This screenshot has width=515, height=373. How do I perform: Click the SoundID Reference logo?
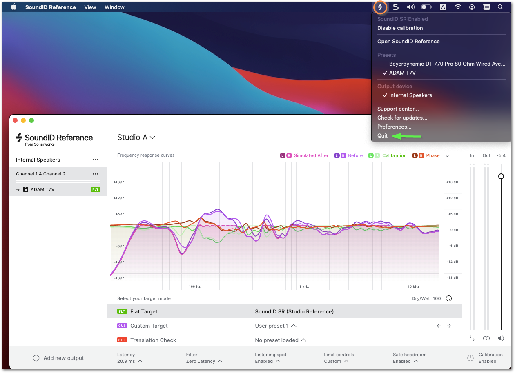point(54,139)
